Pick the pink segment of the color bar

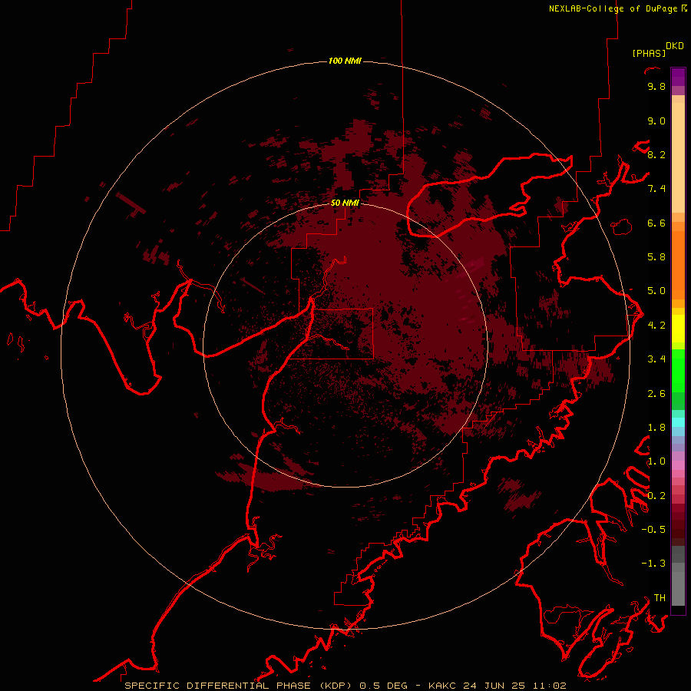[x=678, y=465]
